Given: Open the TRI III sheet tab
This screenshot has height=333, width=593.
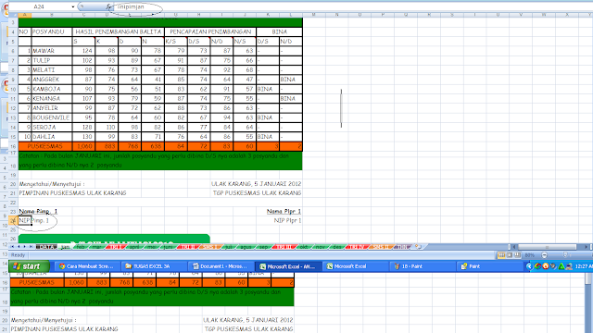Looking at the screenshot, I should (x=284, y=247).
